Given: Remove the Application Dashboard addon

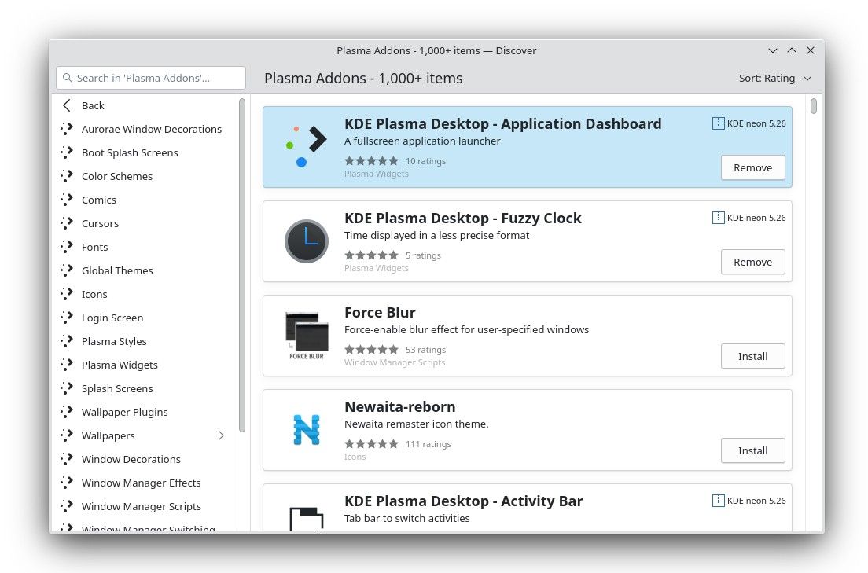Looking at the screenshot, I should pos(752,167).
